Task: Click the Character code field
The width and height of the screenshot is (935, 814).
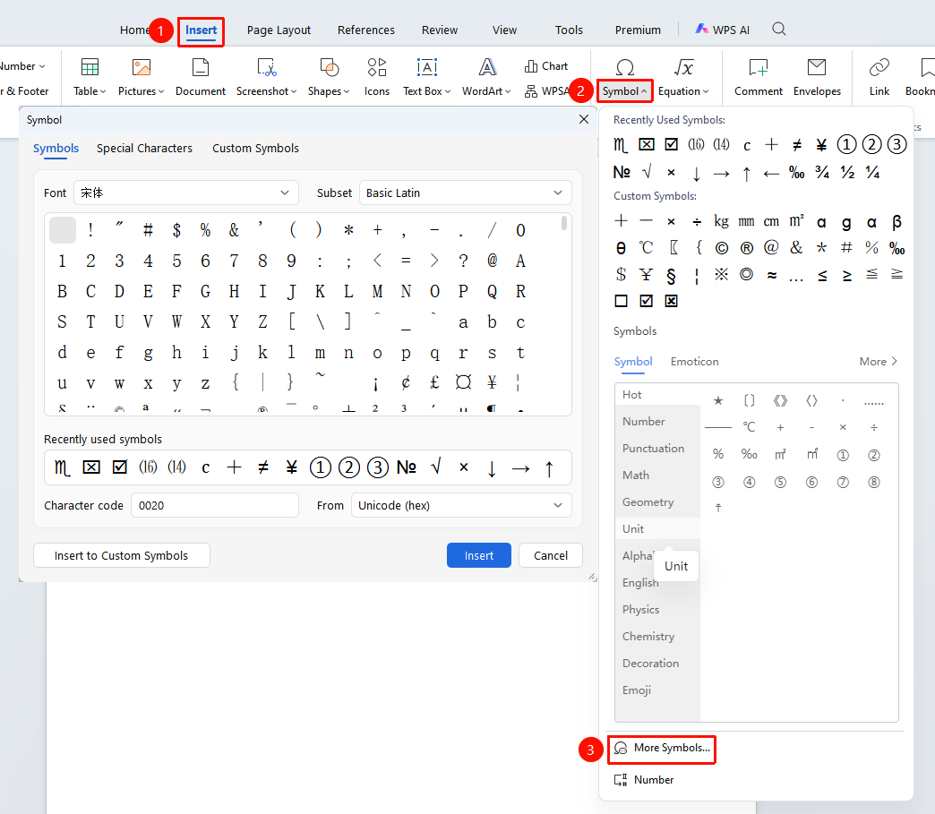Action: pos(215,505)
